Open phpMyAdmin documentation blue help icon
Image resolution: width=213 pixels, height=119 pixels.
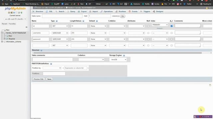(x=14, y=13)
